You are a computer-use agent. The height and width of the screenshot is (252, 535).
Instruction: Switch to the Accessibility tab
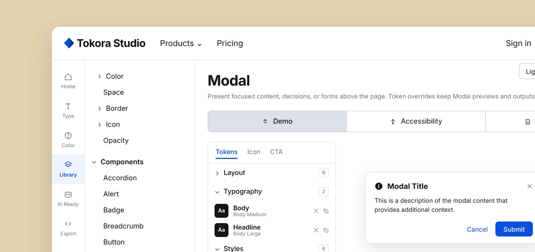(416, 121)
